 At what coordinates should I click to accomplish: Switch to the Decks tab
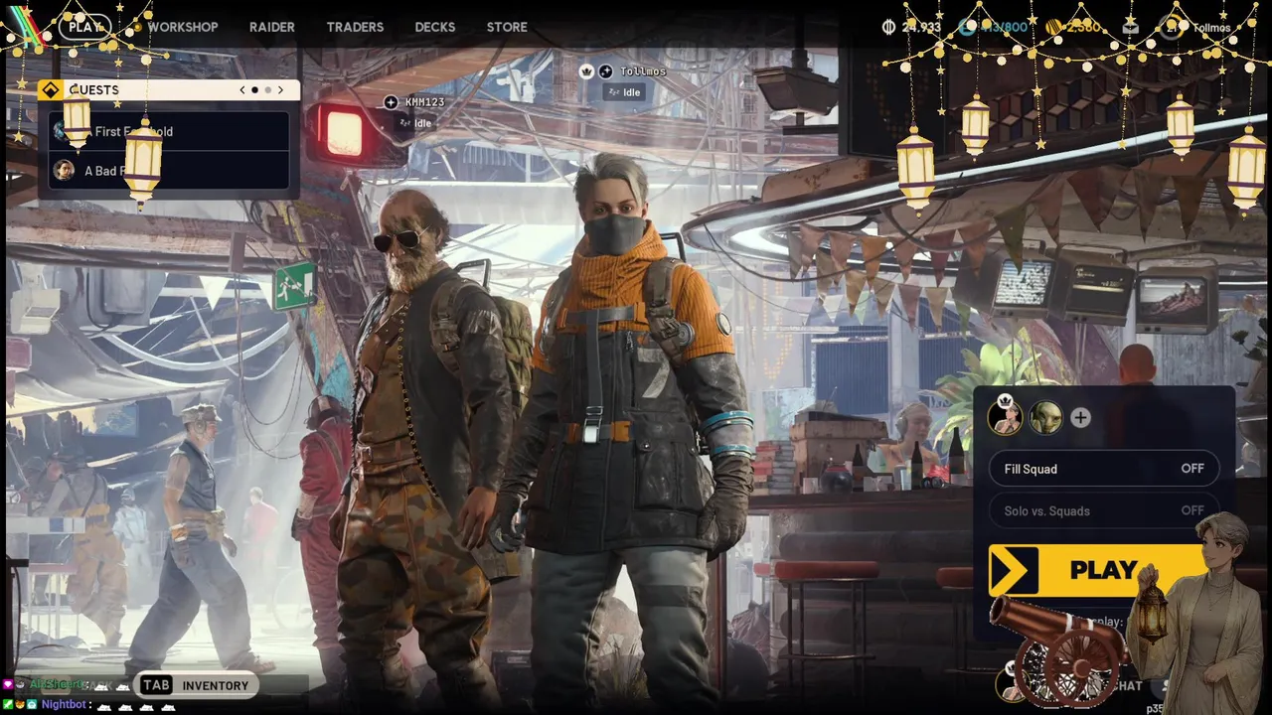coord(434,27)
